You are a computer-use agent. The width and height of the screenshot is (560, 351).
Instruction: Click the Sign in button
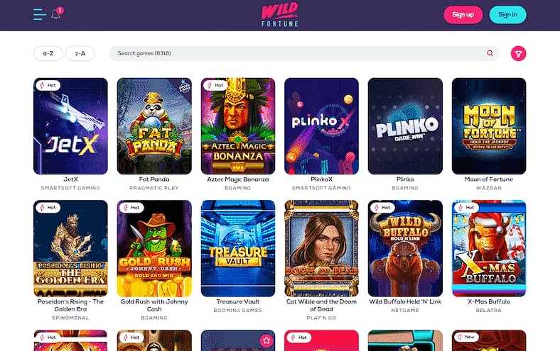pyautogui.click(x=507, y=15)
